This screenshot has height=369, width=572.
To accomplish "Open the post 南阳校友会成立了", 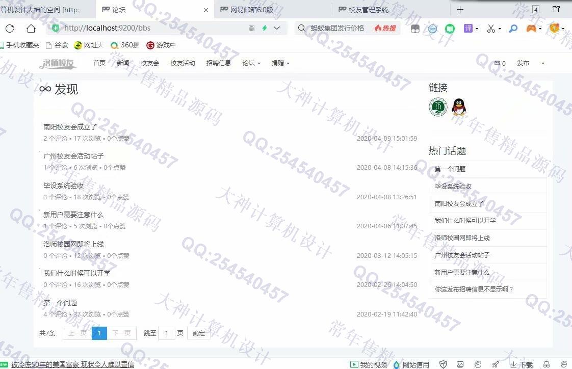I will point(70,127).
